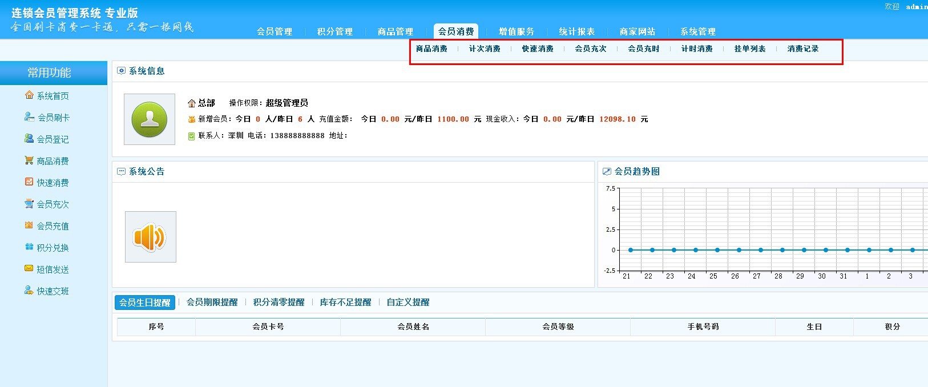
Task: Click the 12098.10 cash income value
Action: point(618,119)
